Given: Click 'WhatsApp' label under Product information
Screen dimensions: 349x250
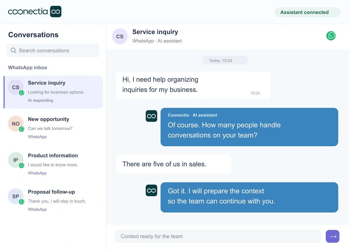Looking at the screenshot, I should [x=37, y=173].
